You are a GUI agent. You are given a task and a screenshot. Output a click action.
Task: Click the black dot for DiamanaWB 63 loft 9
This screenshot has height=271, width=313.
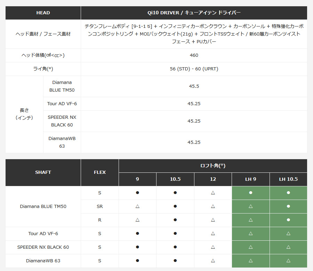[137, 261]
